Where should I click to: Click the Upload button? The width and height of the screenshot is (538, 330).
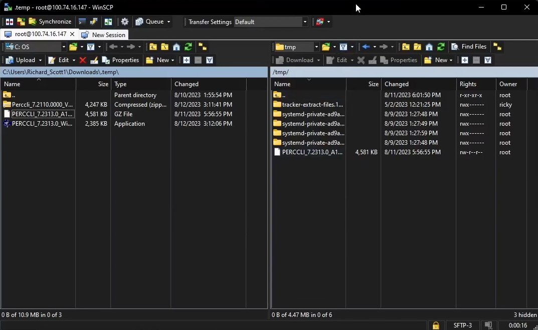23,60
